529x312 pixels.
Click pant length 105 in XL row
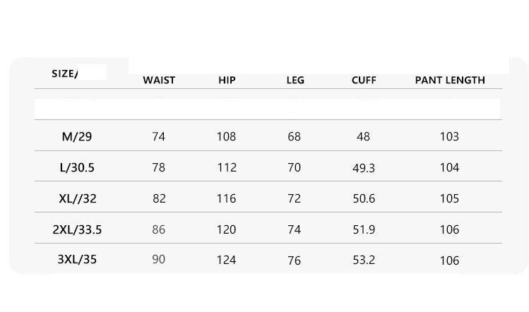click(449, 198)
